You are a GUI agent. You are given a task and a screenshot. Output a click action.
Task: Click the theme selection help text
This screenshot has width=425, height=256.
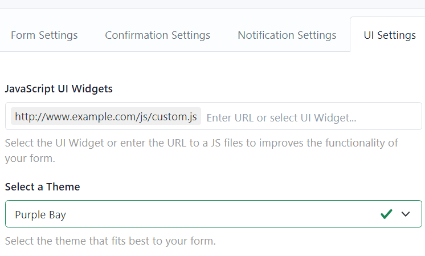110,241
